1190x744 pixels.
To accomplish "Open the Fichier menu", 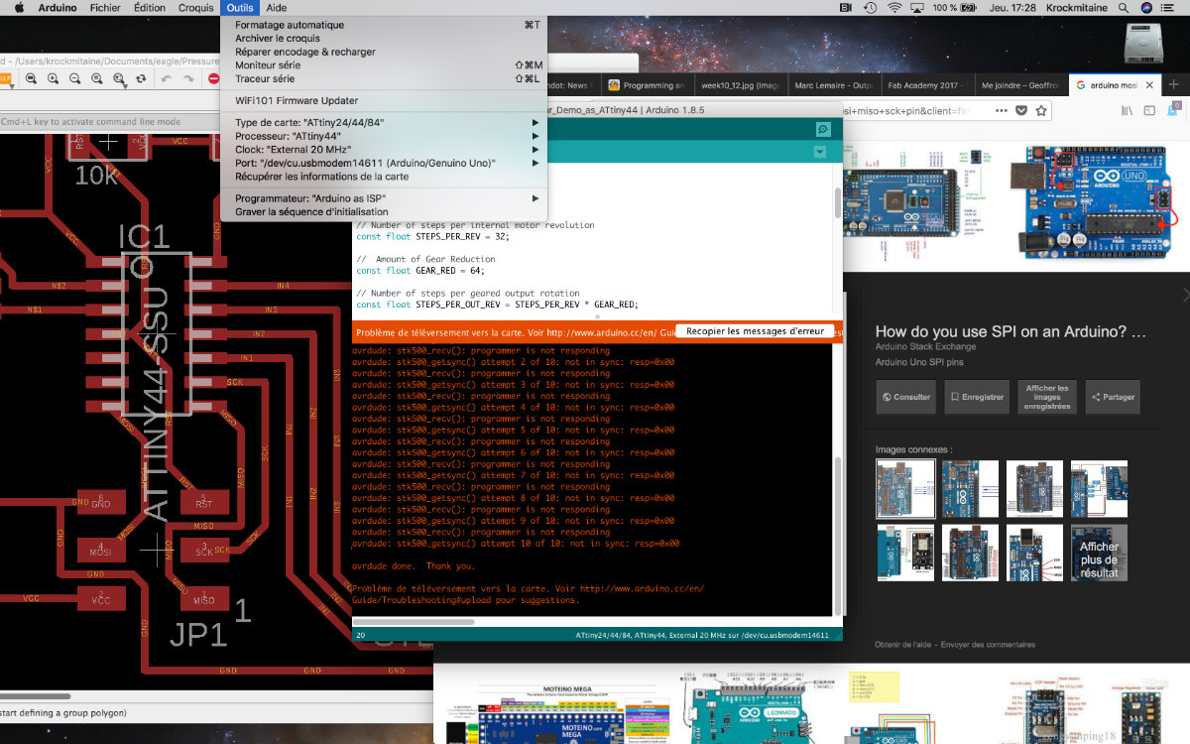I will point(105,8).
